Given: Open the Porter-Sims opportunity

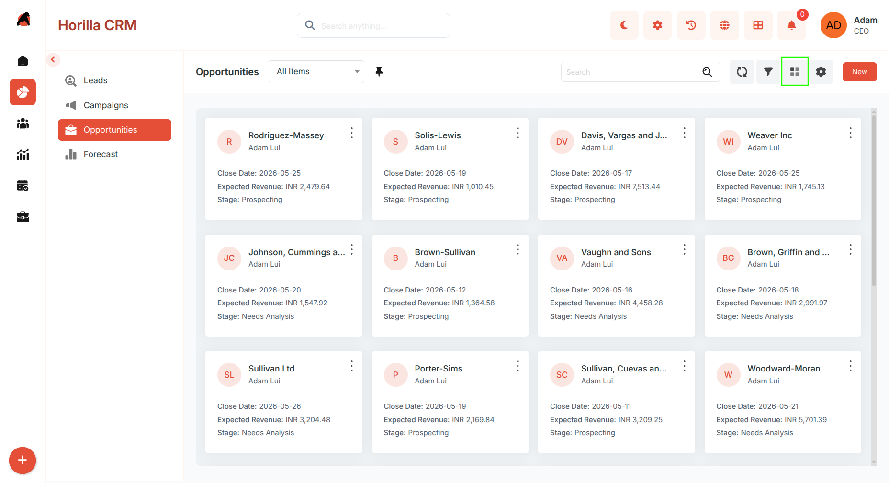Looking at the screenshot, I should pos(439,369).
